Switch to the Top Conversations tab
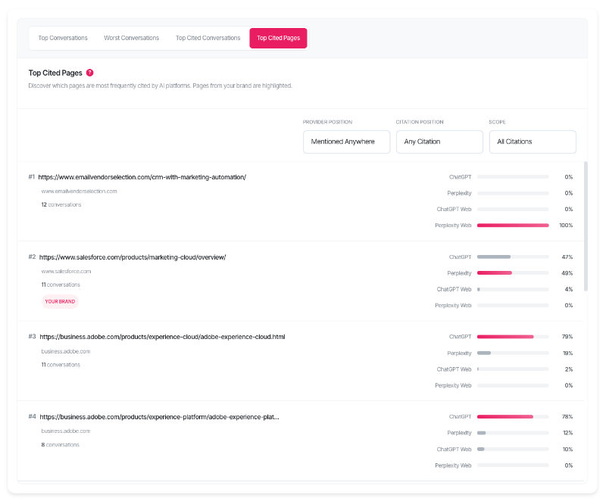 click(x=63, y=38)
